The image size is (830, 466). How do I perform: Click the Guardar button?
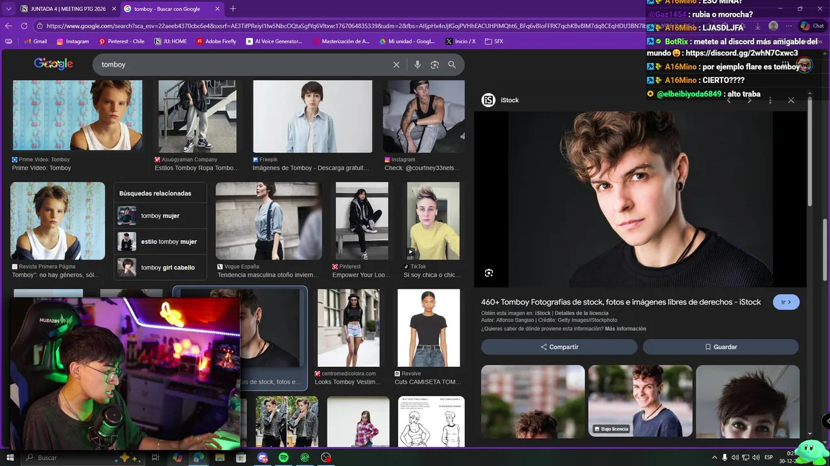click(720, 347)
